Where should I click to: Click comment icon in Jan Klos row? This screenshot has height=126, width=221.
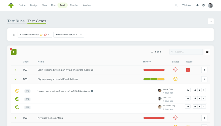pos(199,98)
